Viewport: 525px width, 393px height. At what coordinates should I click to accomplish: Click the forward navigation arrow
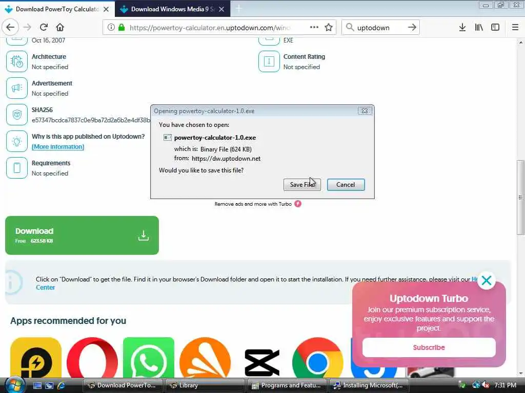click(x=28, y=28)
